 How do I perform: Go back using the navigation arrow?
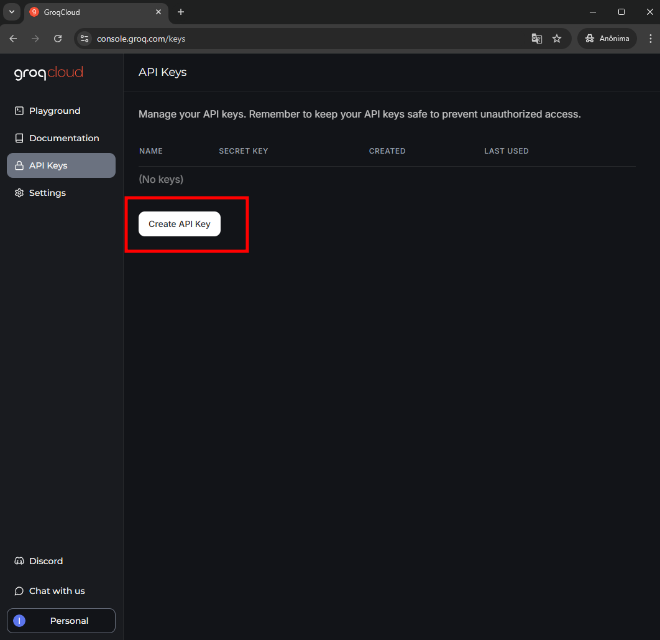[x=12, y=39]
